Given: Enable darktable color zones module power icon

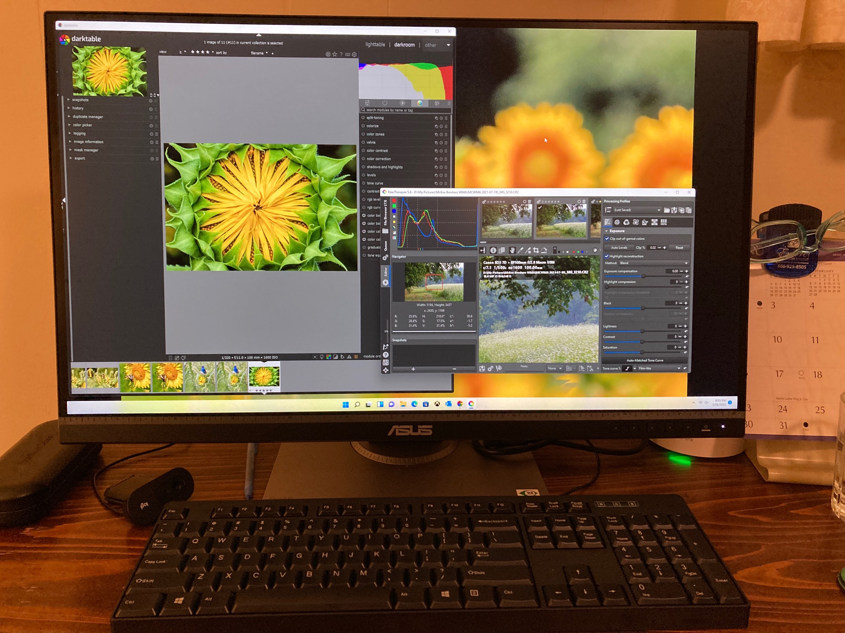Looking at the screenshot, I should (x=363, y=134).
